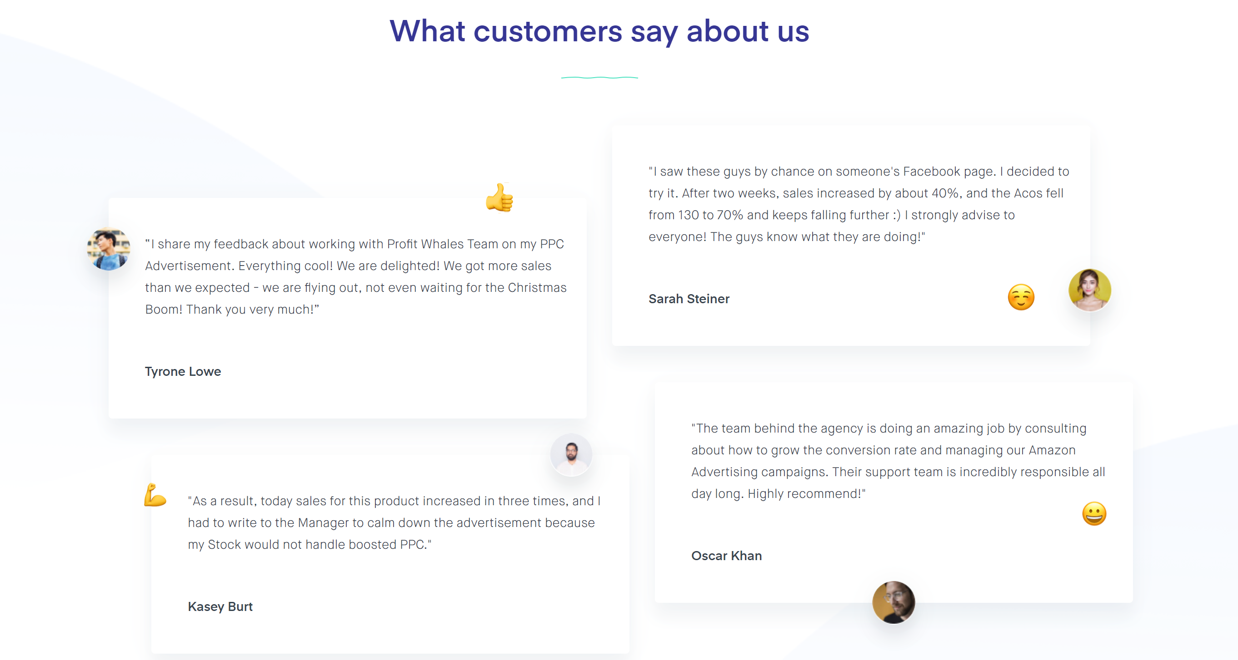This screenshot has width=1238, height=660.
Task: Click the Oscar Khan name label
Action: [726, 556]
